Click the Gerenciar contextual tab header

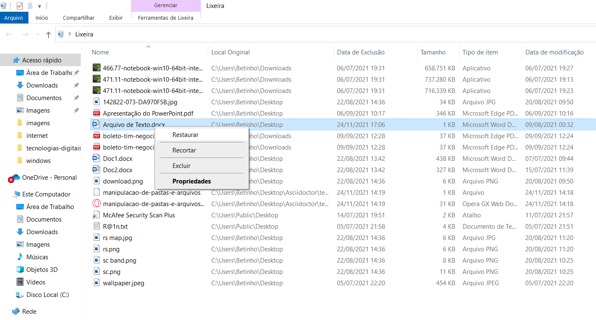point(166,5)
